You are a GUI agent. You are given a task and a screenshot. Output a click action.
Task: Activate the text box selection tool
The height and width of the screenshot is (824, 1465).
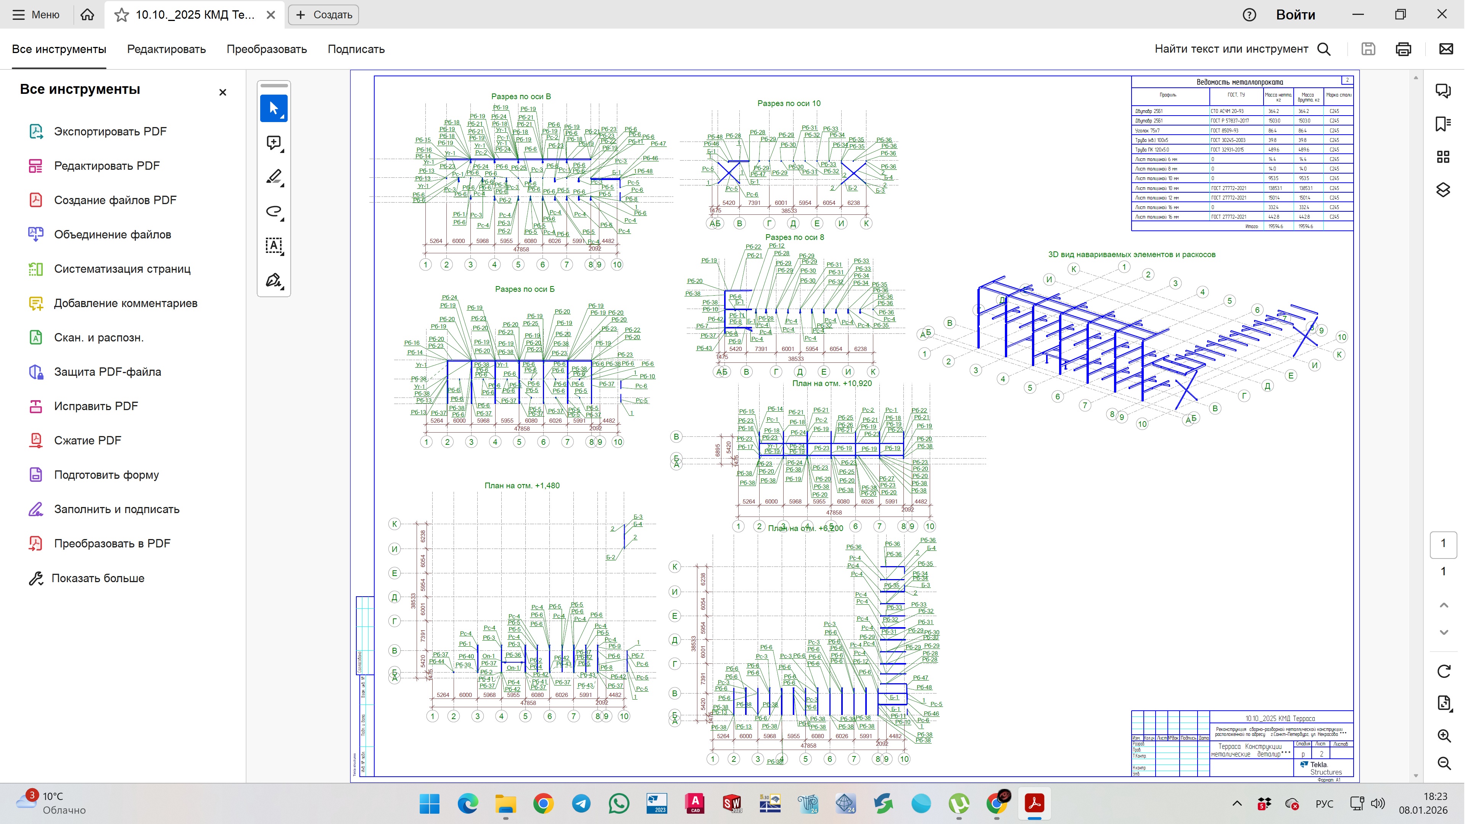point(274,246)
